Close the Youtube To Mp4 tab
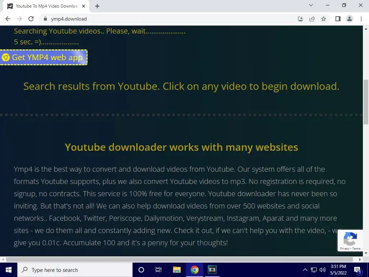The height and width of the screenshot is (277, 369). click(84, 6)
